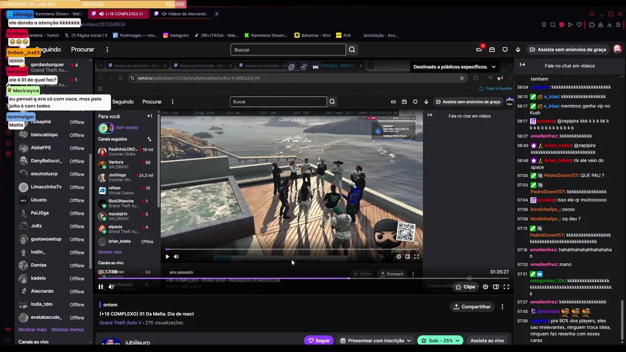626x352 pixels.
Task: Click the Bits diamond icon in top bar
Action: [x=518, y=49]
